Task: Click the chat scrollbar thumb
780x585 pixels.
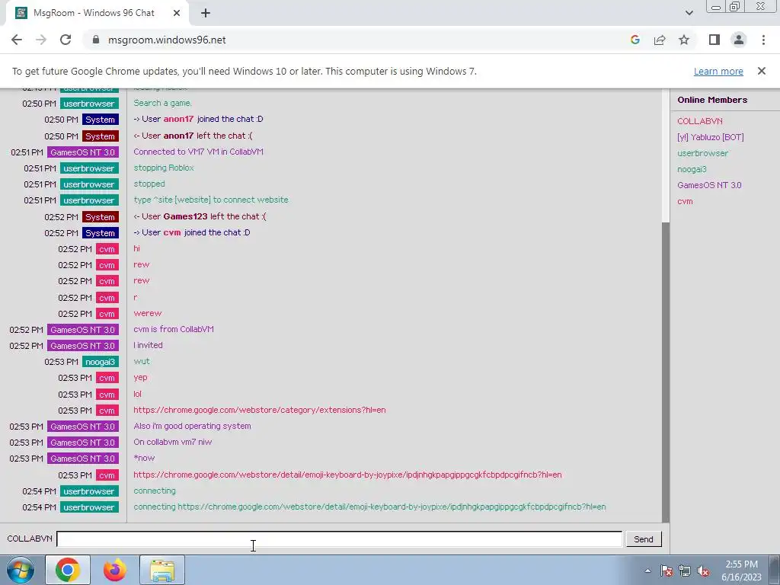Action: pos(666,372)
